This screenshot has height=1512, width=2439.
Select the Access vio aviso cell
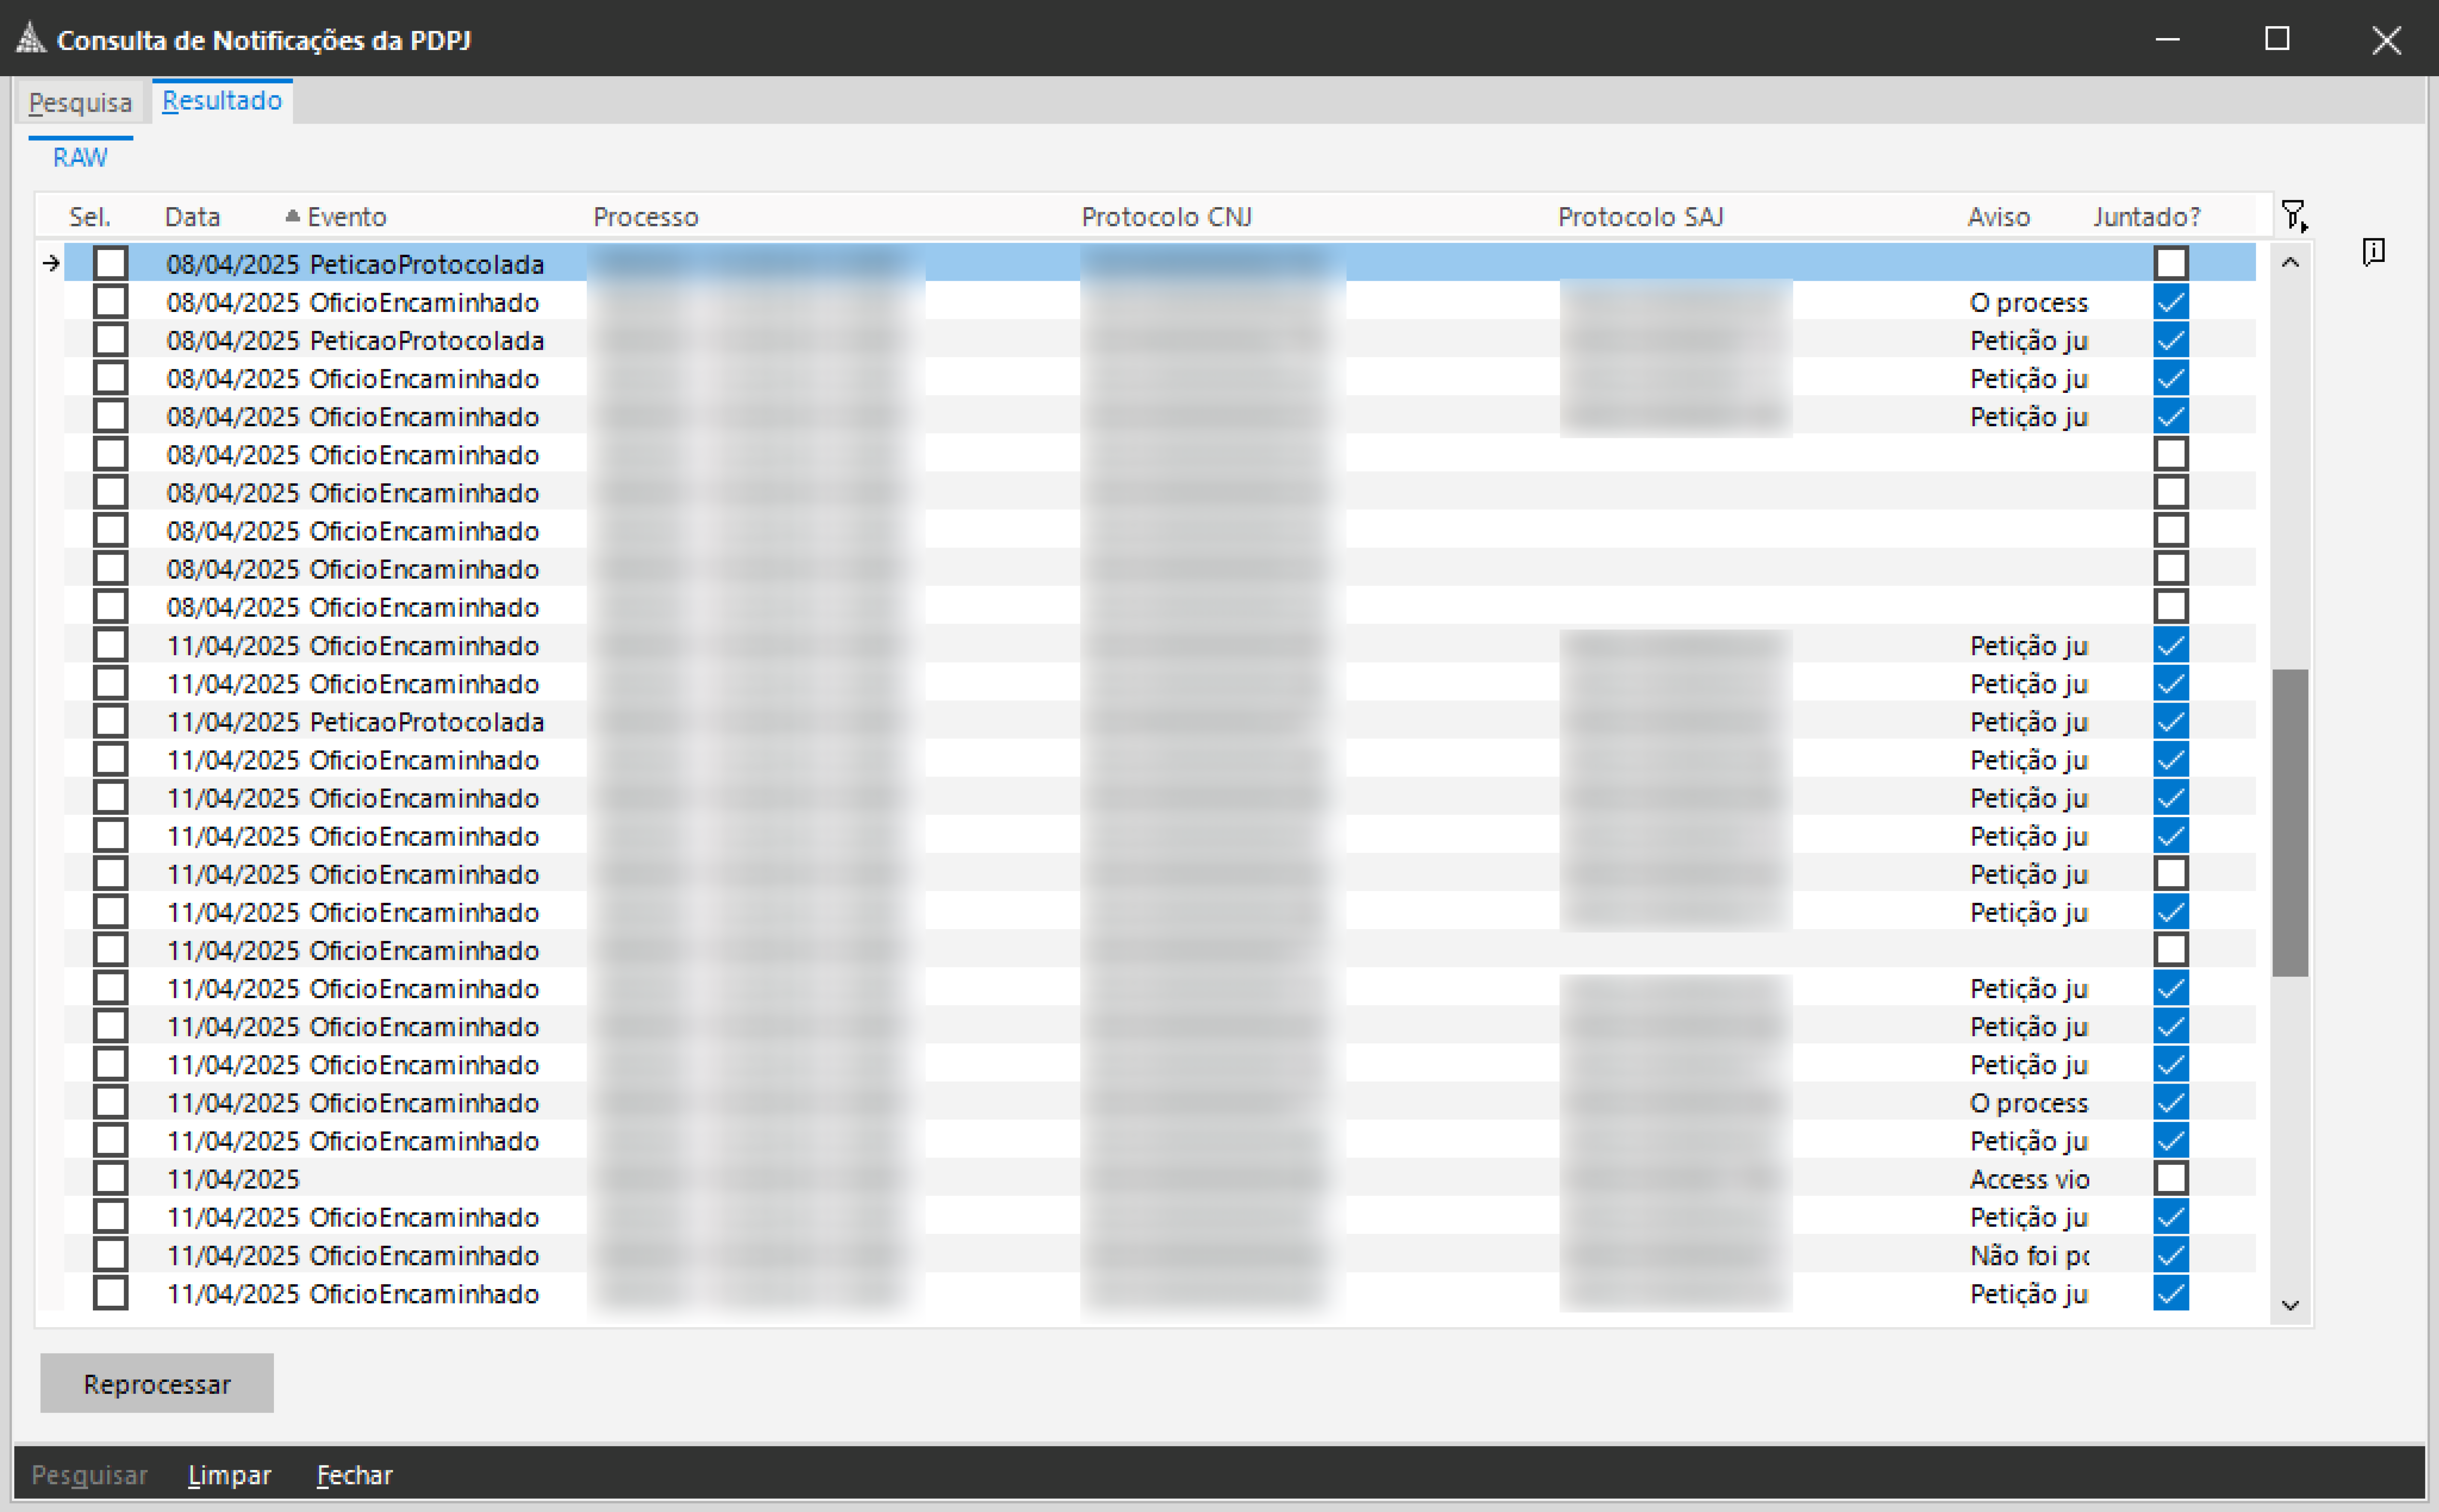(x=2029, y=1179)
